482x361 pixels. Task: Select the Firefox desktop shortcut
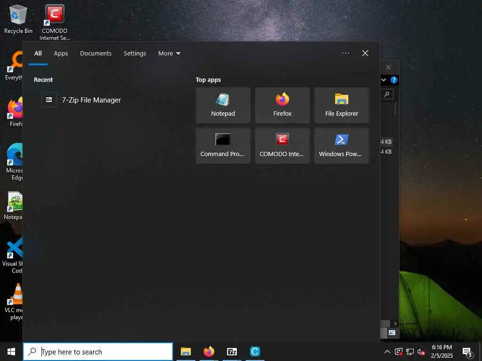(15, 112)
